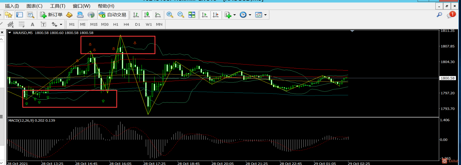This screenshot has height=165, width=461.
Task: Click the 1800.58 current price label
Action: coord(448,78)
